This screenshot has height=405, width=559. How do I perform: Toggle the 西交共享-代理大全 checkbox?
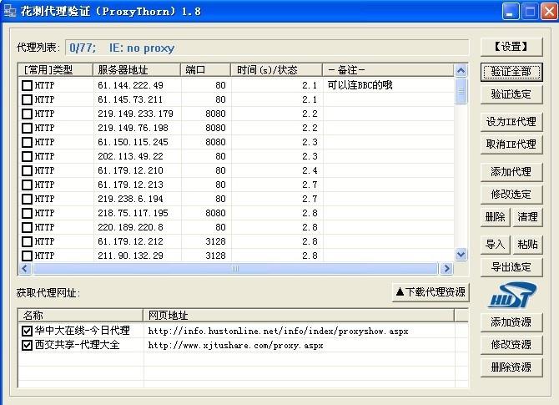(27, 345)
